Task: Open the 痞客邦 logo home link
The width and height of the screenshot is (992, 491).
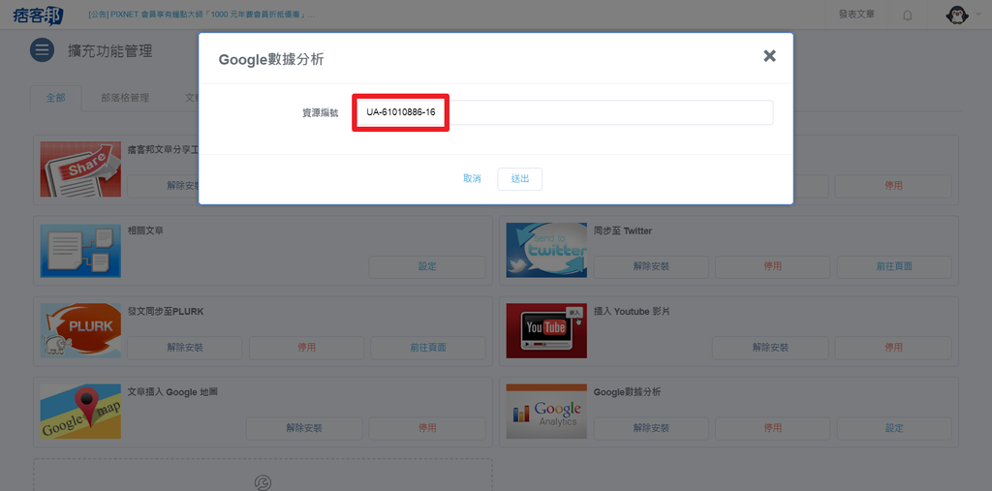Action: click(x=38, y=15)
